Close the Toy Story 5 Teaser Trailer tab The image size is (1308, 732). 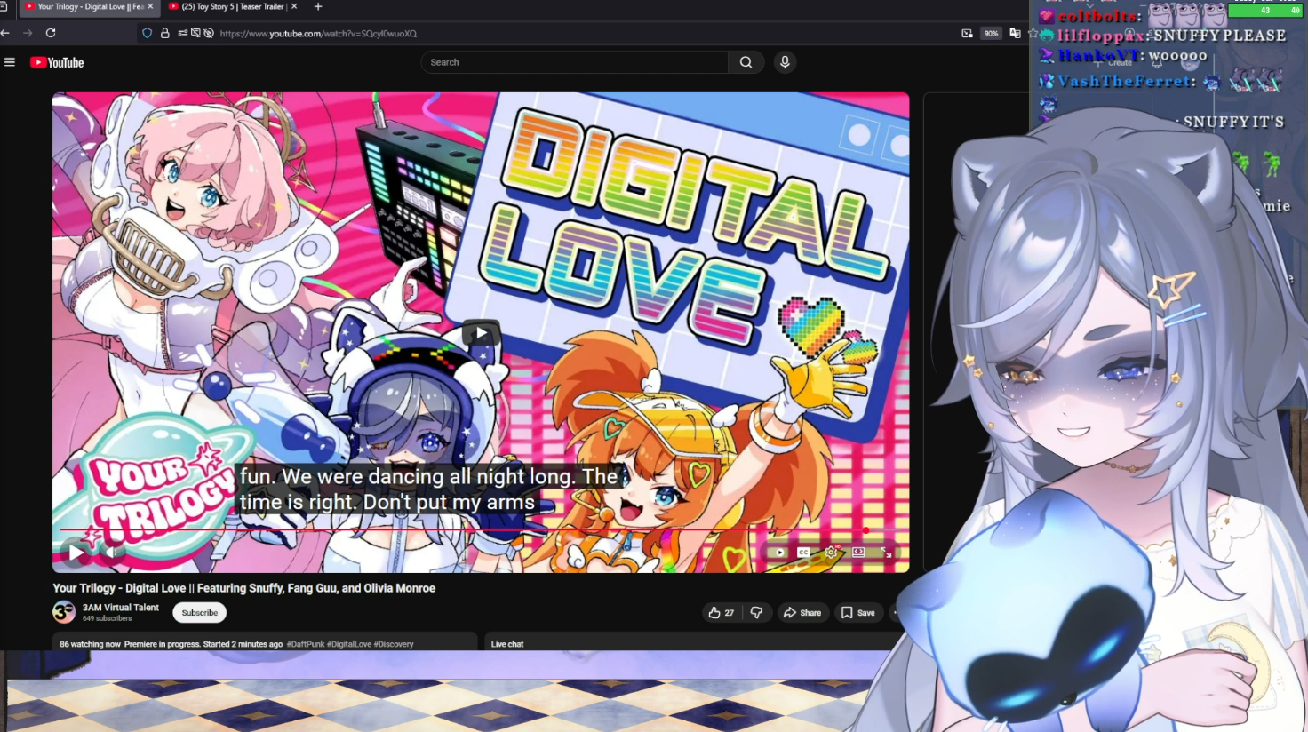(294, 6)
